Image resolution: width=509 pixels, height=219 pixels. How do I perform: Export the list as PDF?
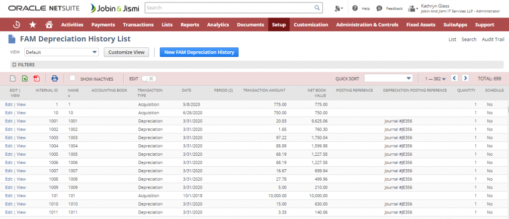point(36,79)
